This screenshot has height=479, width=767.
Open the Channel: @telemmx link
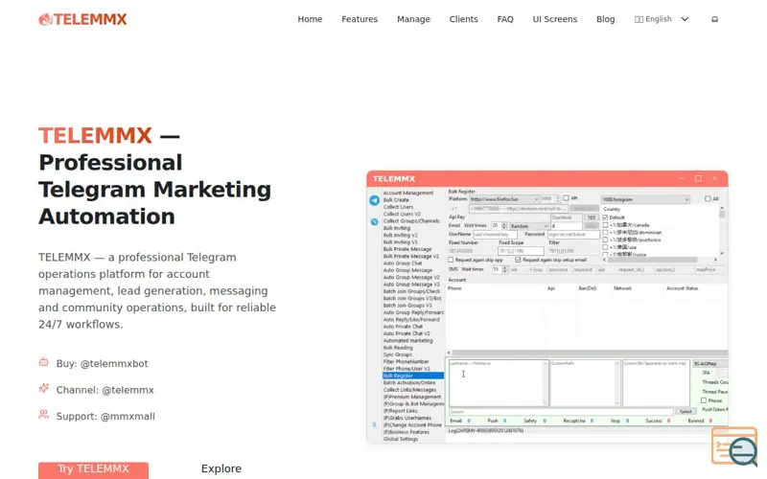[105, 390]
